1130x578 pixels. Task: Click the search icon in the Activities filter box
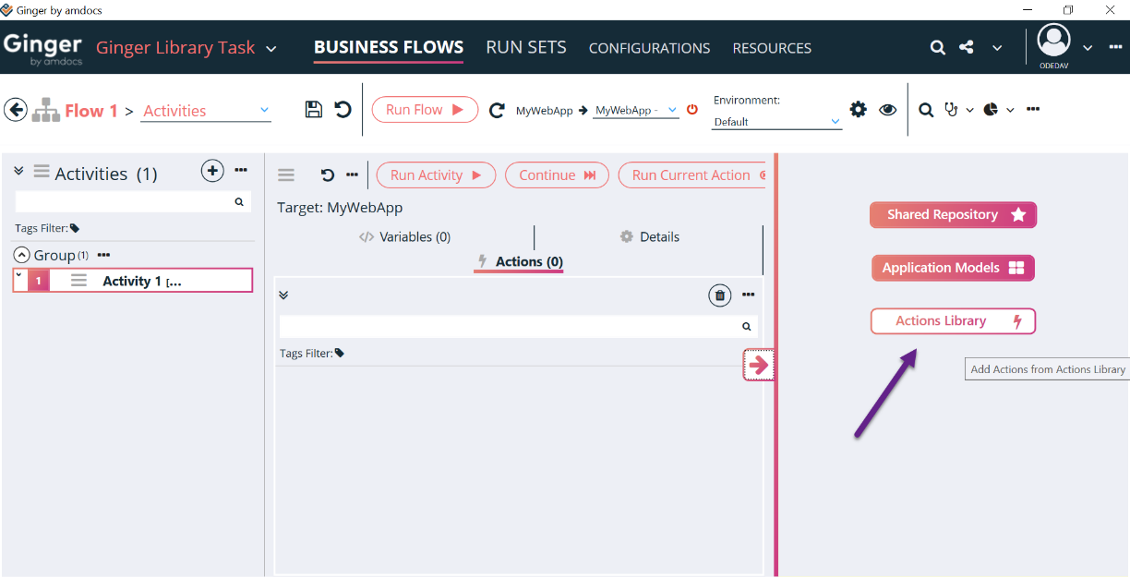[239, 201]
